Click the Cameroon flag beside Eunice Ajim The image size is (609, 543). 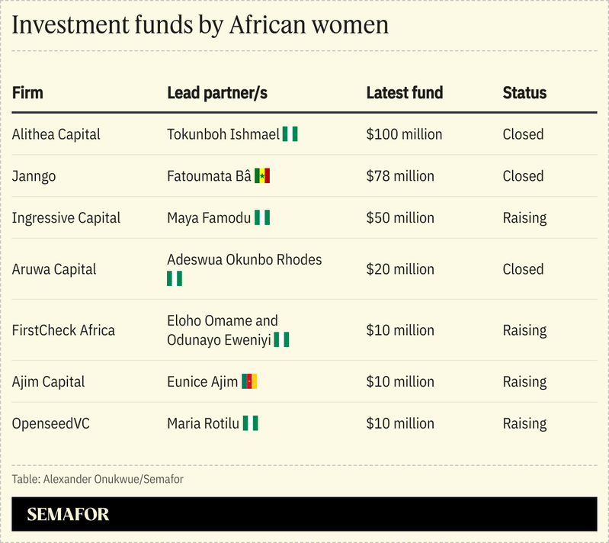[x=249, y=382]
